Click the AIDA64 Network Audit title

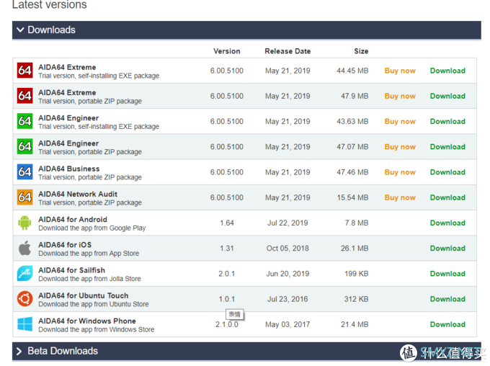pyautogui.click(x=78, y=194)
